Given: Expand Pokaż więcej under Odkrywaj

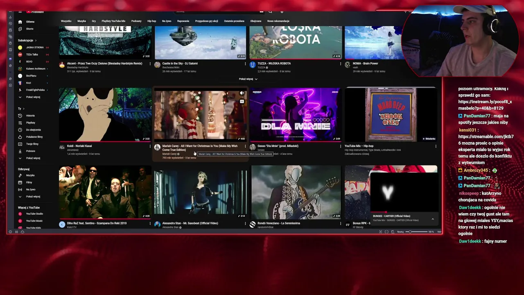Looking at the screenshot, I should (x=29, y=197).
